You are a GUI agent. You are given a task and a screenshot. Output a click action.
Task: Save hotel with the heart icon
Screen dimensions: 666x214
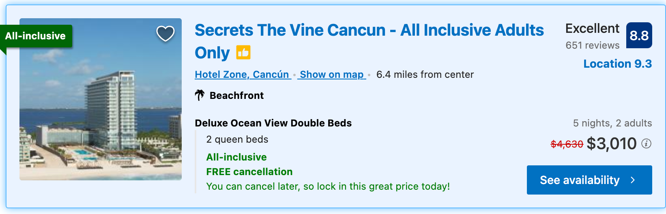[x=165, y=34]
